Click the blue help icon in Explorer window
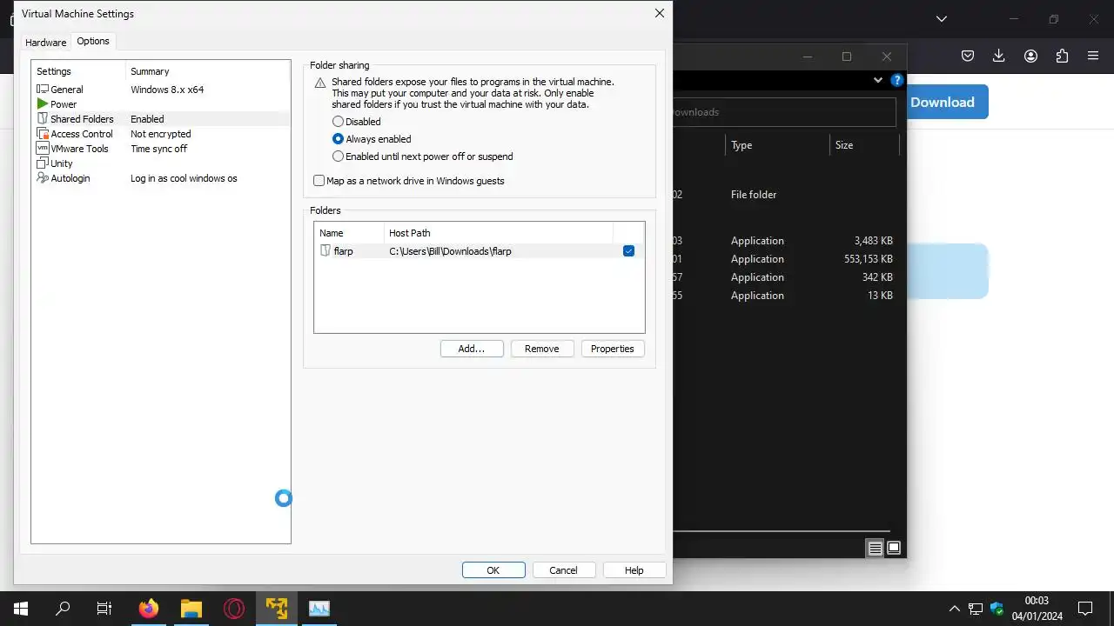 897,80
